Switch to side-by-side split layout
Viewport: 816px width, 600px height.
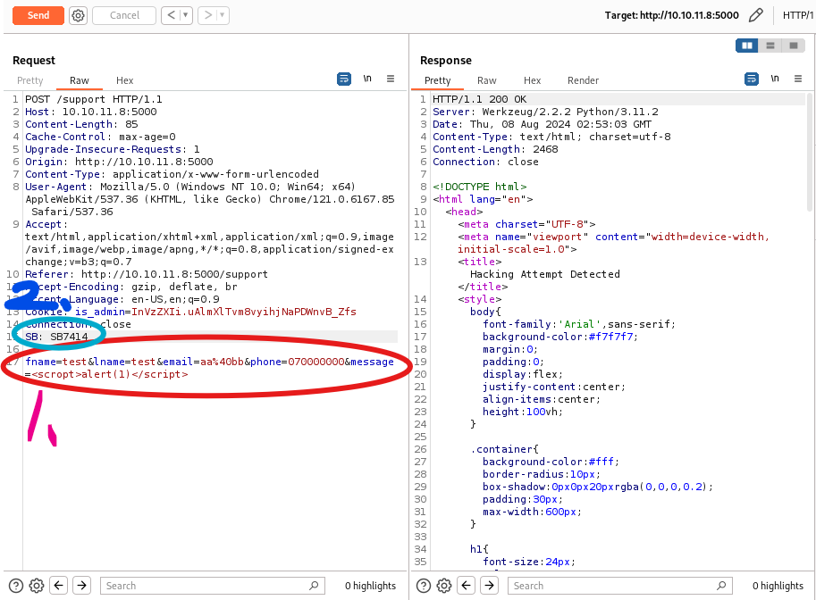tap(747, 46)
